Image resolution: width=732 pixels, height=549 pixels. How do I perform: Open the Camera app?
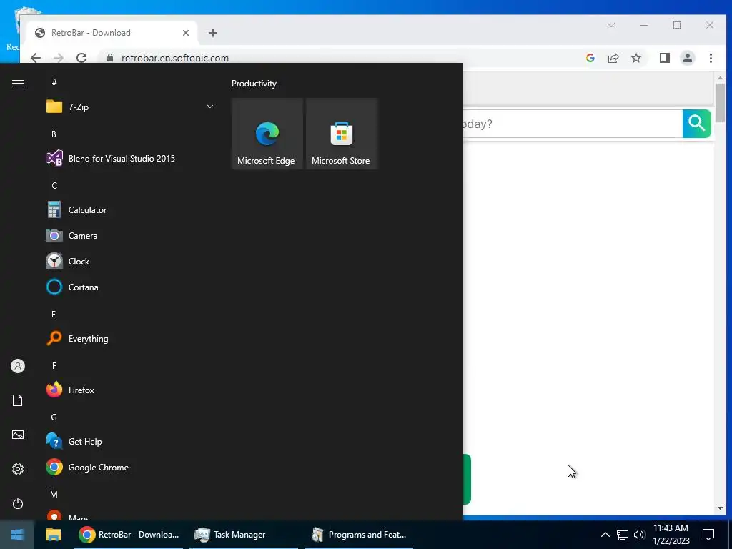[x=130, y=236]
